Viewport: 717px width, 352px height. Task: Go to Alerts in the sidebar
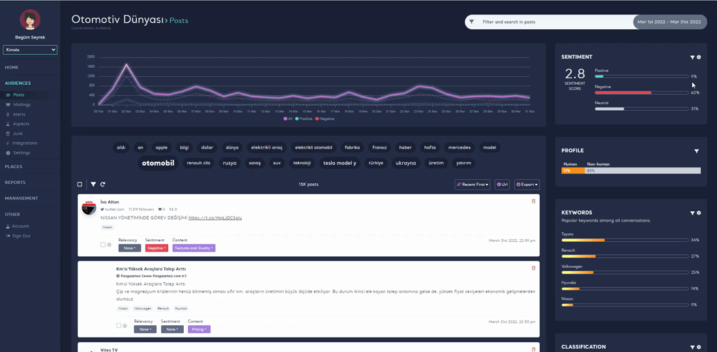click(x=19, y=114)
